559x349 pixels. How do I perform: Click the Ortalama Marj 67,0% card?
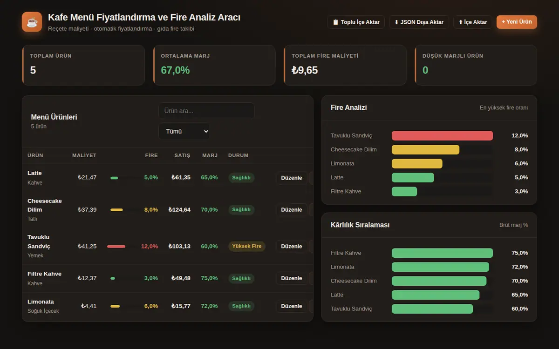(214, 65)
